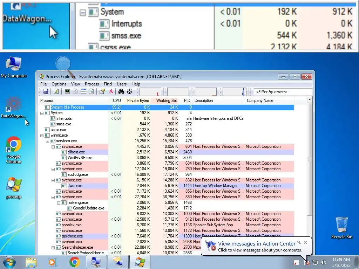359x269 pixels.
Task: Collapse svchost.exe node with PID 604
Action: [53, 147]
